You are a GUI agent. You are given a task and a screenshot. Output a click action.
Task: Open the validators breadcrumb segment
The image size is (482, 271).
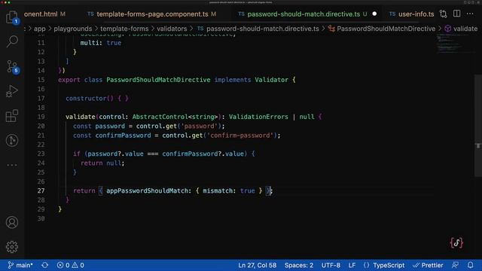(172, 29)
